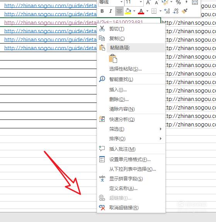The image size is (216, 222).
Task: Open the second-to-last blue hyperlink
Action: 50,40
